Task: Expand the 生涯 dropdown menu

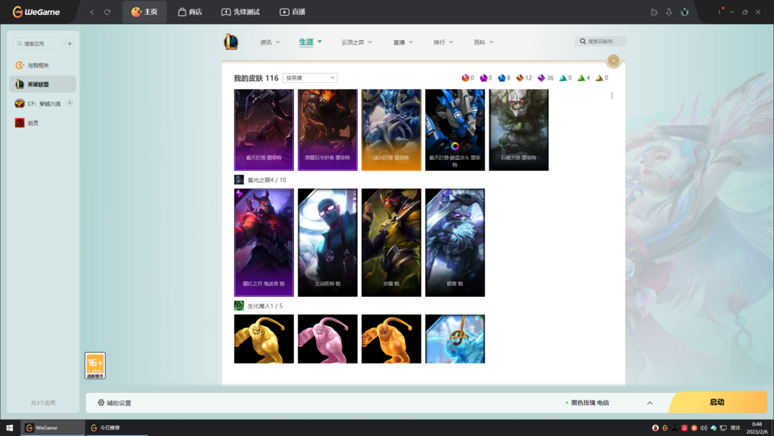Action: [310, 42]
